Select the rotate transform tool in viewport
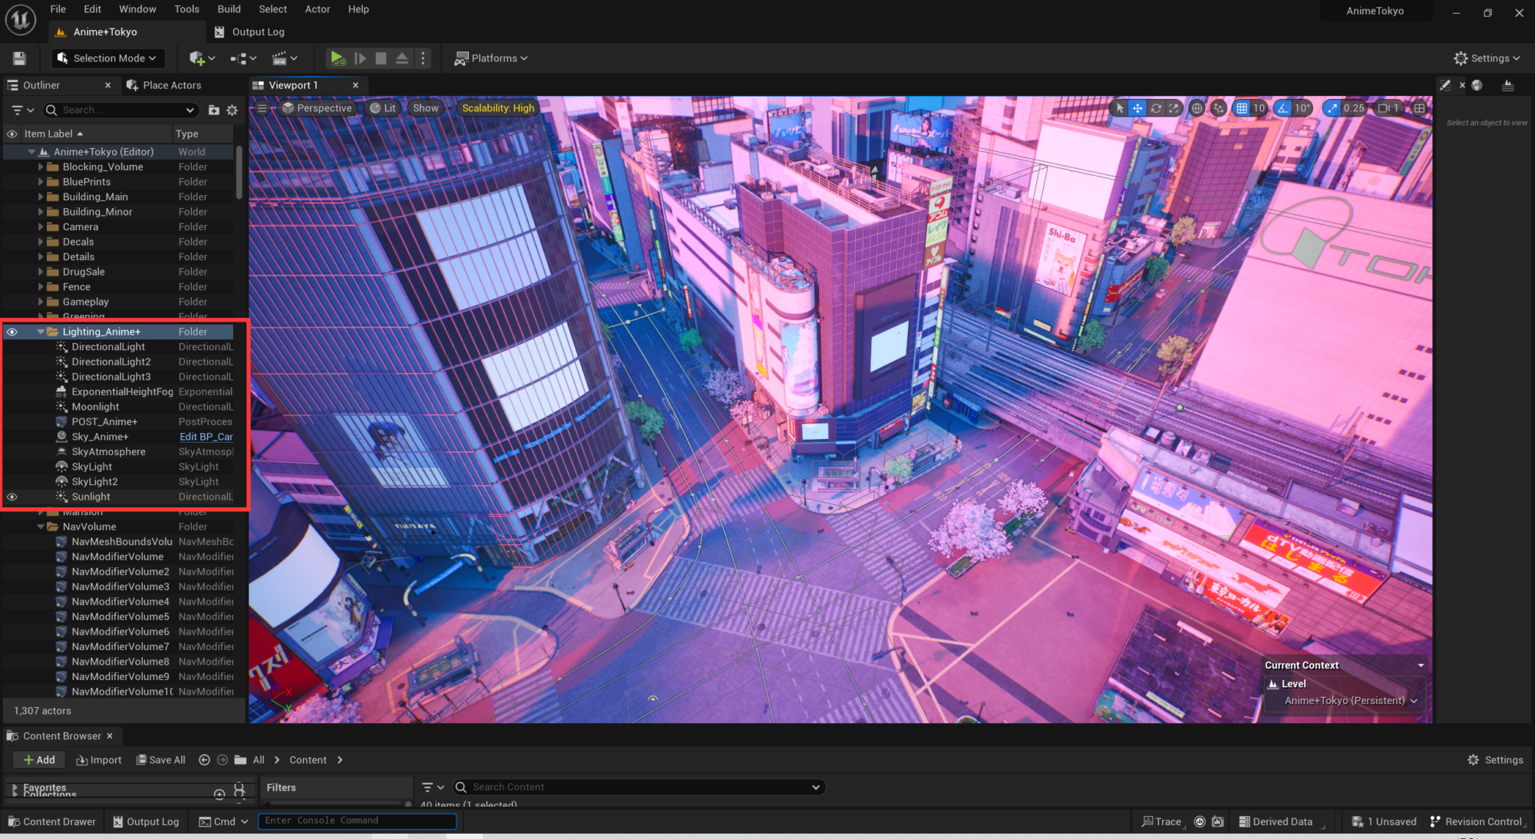1535x839 pixels. (1156, 108)
